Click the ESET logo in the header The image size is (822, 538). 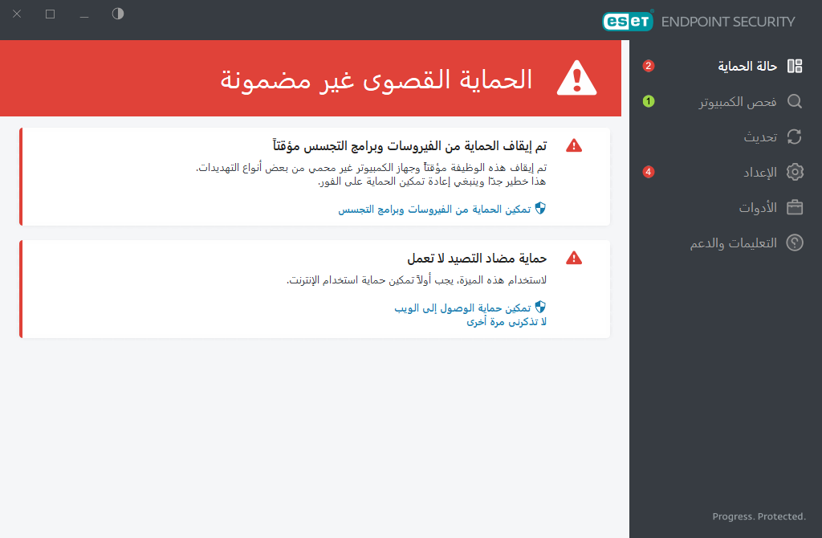(x=628, y=21)
